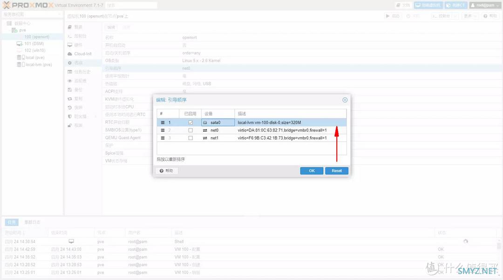Viewport: 503px width, 280px height.
Task: Click the permissions unlock icon in VM menu
Action: (69, 126)
